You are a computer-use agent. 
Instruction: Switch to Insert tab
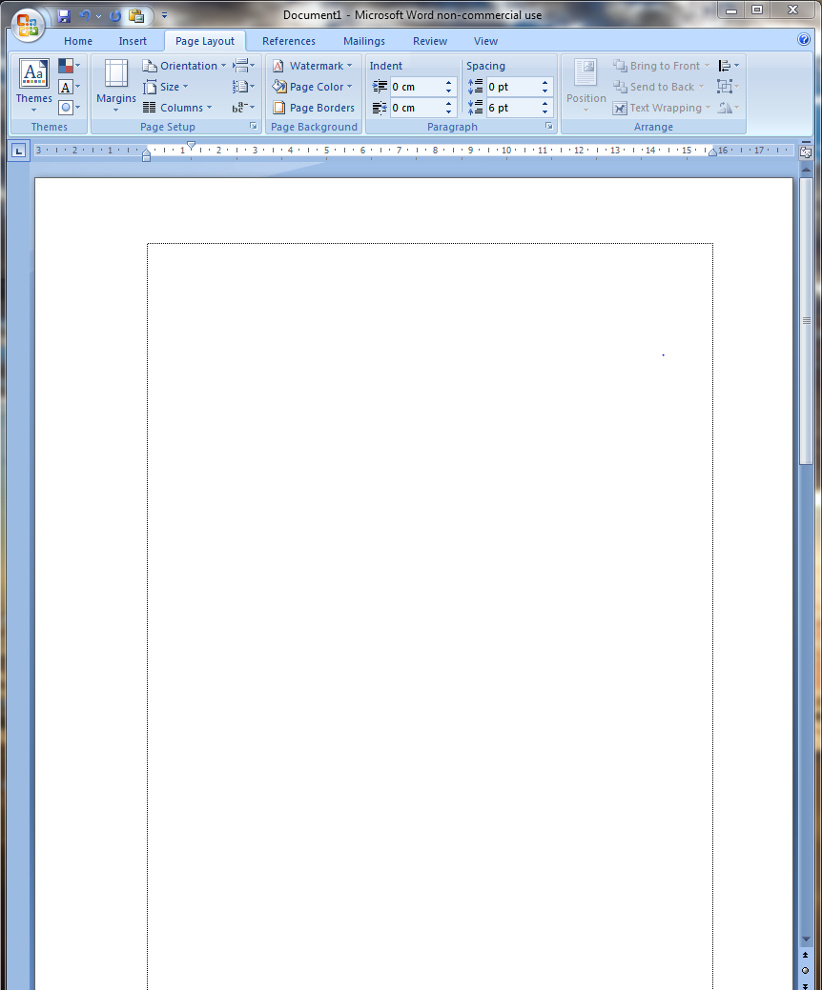[x=133, y=41]
